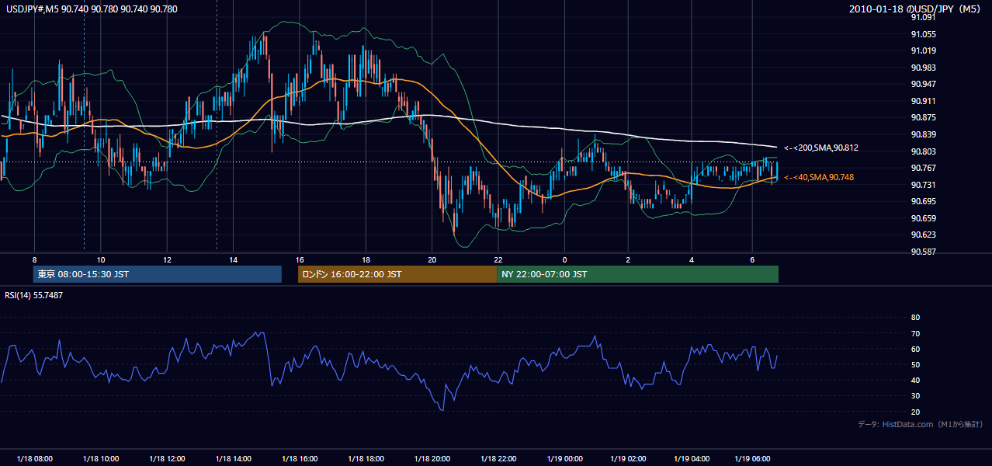Screen dimensions: 992x466
Task: Click hour tick 20 under price chart
Action: pyautogui.click(x=432, y=259)
